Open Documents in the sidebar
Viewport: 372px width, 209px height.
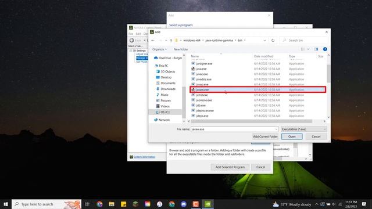click(166, 83)
